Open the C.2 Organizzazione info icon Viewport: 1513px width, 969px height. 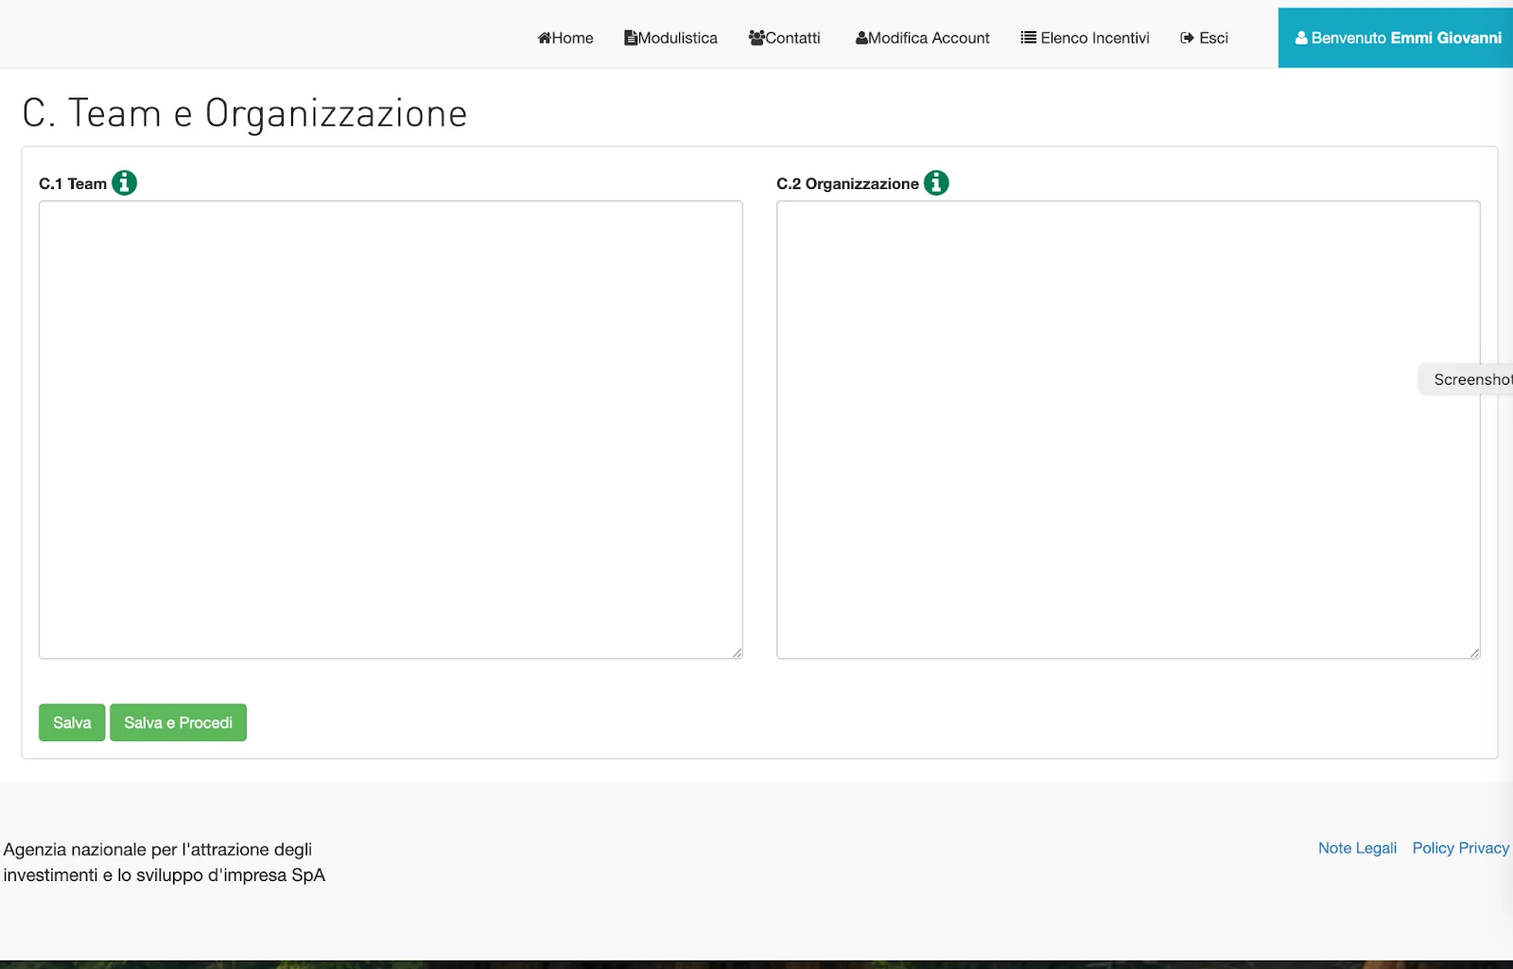(x=936, y=182)
